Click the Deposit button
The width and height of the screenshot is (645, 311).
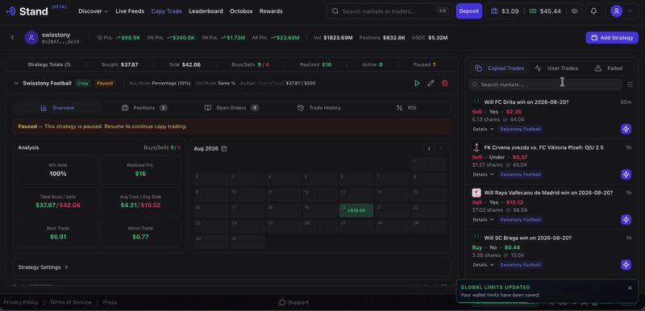point(469,11)
